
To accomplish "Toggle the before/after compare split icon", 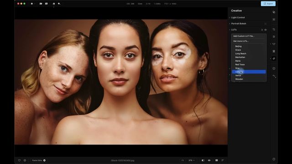I will [x=203, y=160].
